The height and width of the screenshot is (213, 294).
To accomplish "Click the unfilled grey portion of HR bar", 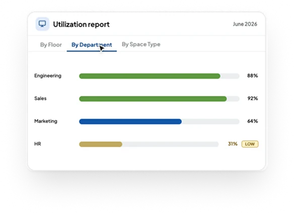I will 171,144.
